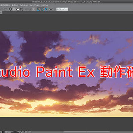This screenshot has width=133, height=133.
Task: Toggle Snap to Special Ruler
Action: pyautogui.click(x=43, y=9)
